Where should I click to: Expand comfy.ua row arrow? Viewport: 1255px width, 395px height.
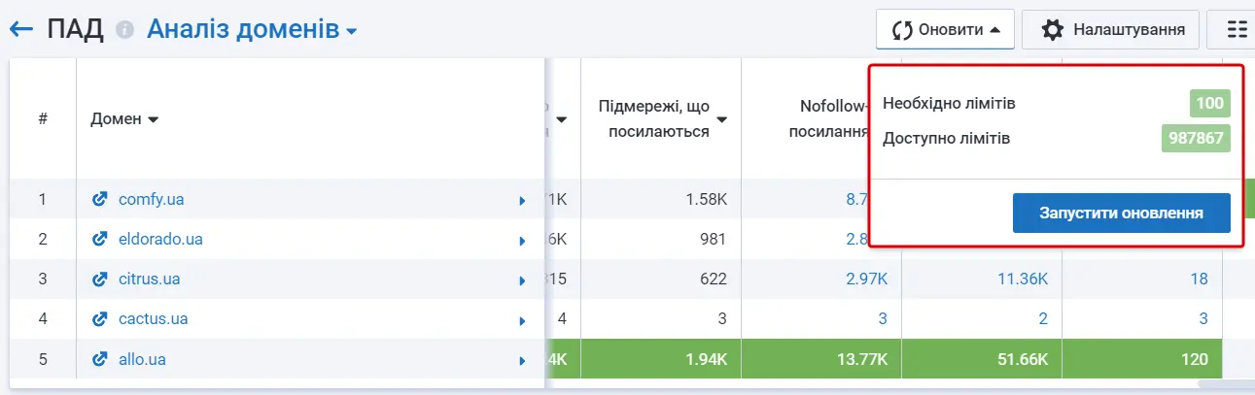tap(523, 200)
